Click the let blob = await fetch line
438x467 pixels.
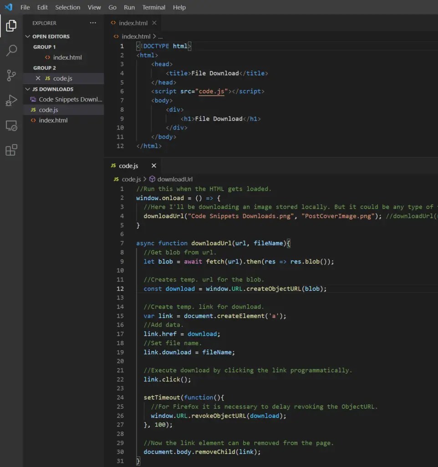(239, 261)
